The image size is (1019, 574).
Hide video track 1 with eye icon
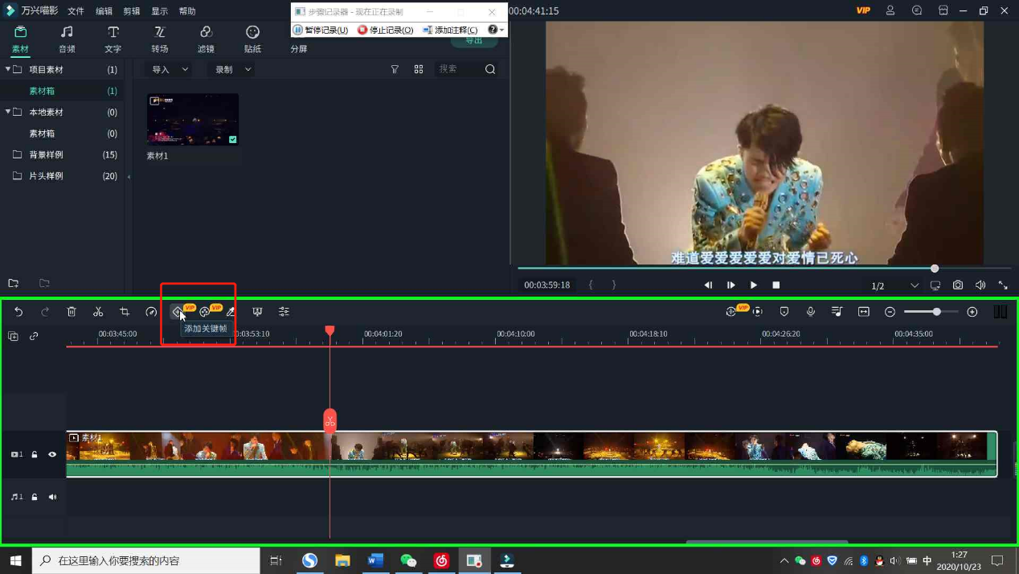tap(52, 455)
